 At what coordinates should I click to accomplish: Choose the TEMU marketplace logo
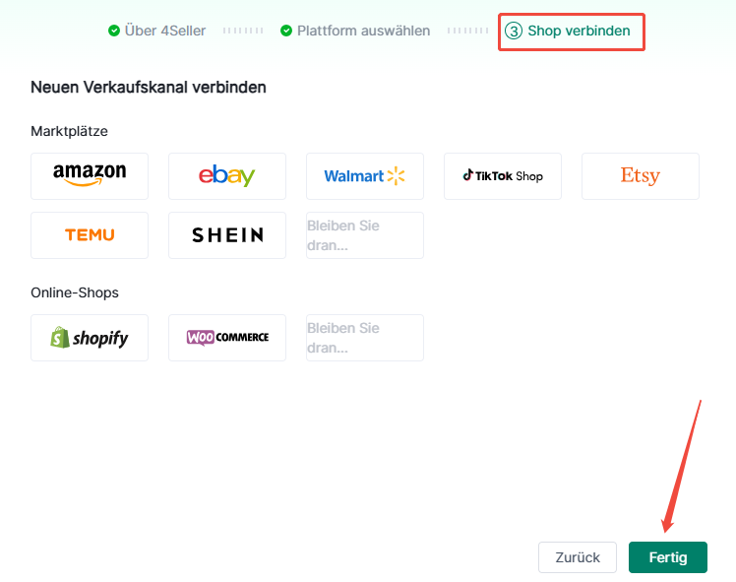click(x=90, y=235)
